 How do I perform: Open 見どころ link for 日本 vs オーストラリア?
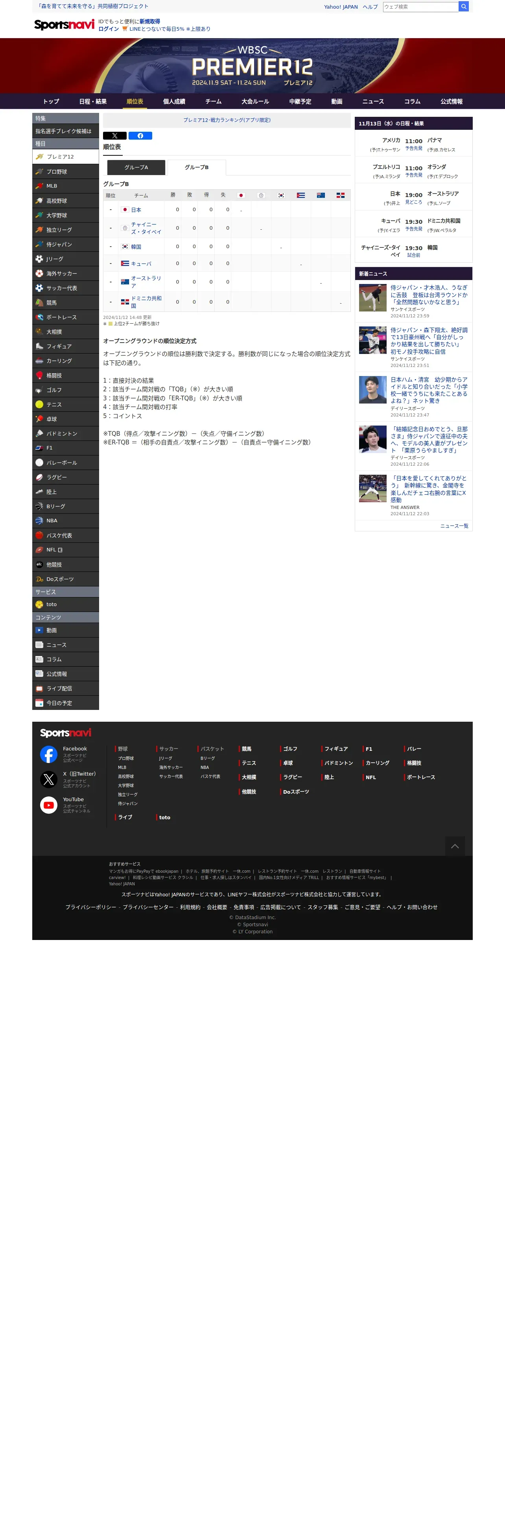[x=413, y=202]
